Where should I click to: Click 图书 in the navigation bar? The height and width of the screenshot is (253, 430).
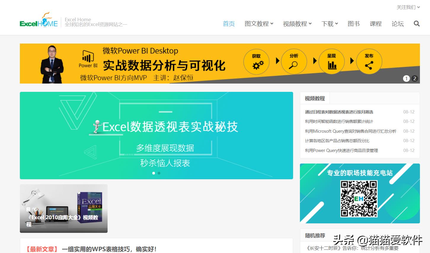(x=353, y=24)
